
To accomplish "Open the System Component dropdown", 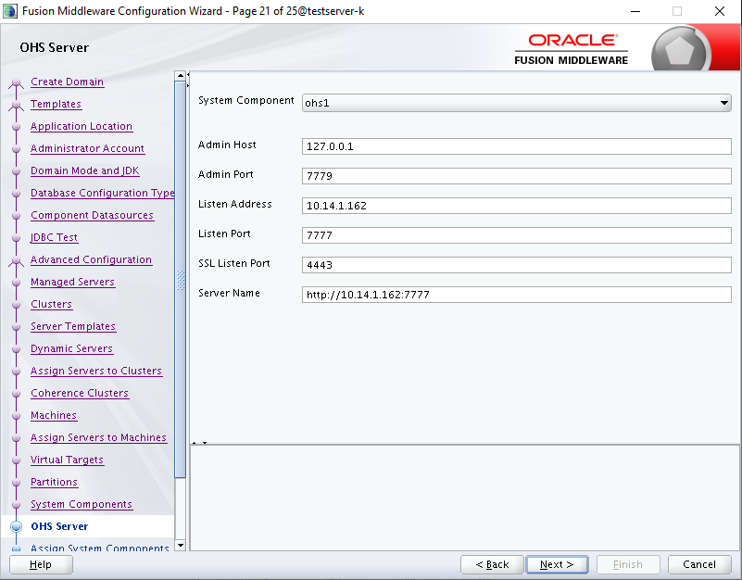I will [516, 103].
